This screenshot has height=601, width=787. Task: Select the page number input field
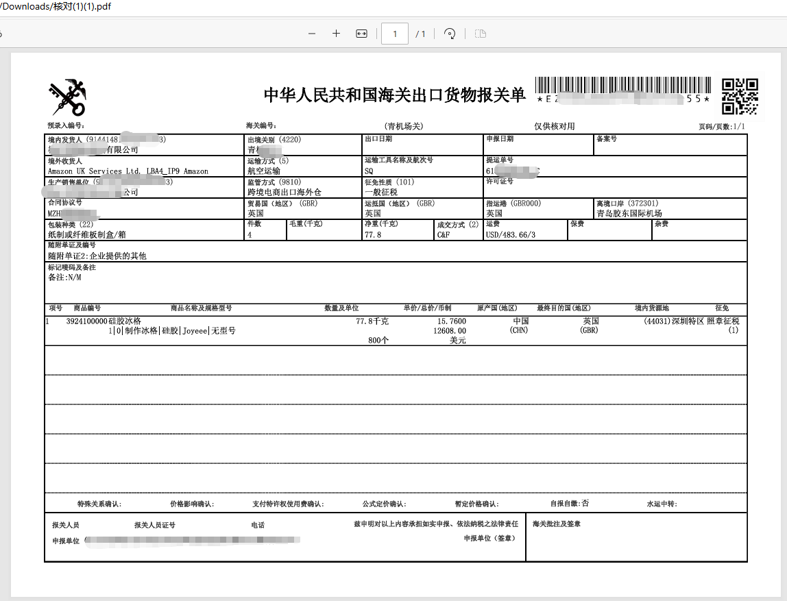coord(395,33)
